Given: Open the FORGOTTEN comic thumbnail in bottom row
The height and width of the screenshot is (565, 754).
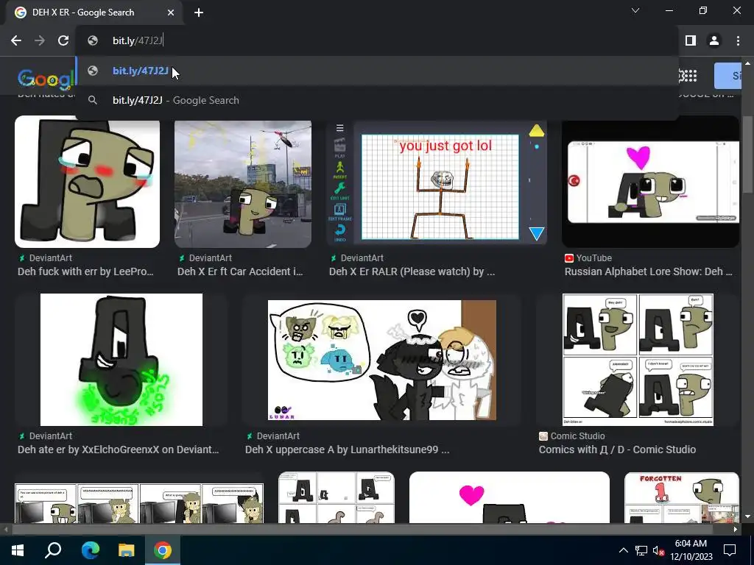Looking at the screenshot, I should [681, 497].
